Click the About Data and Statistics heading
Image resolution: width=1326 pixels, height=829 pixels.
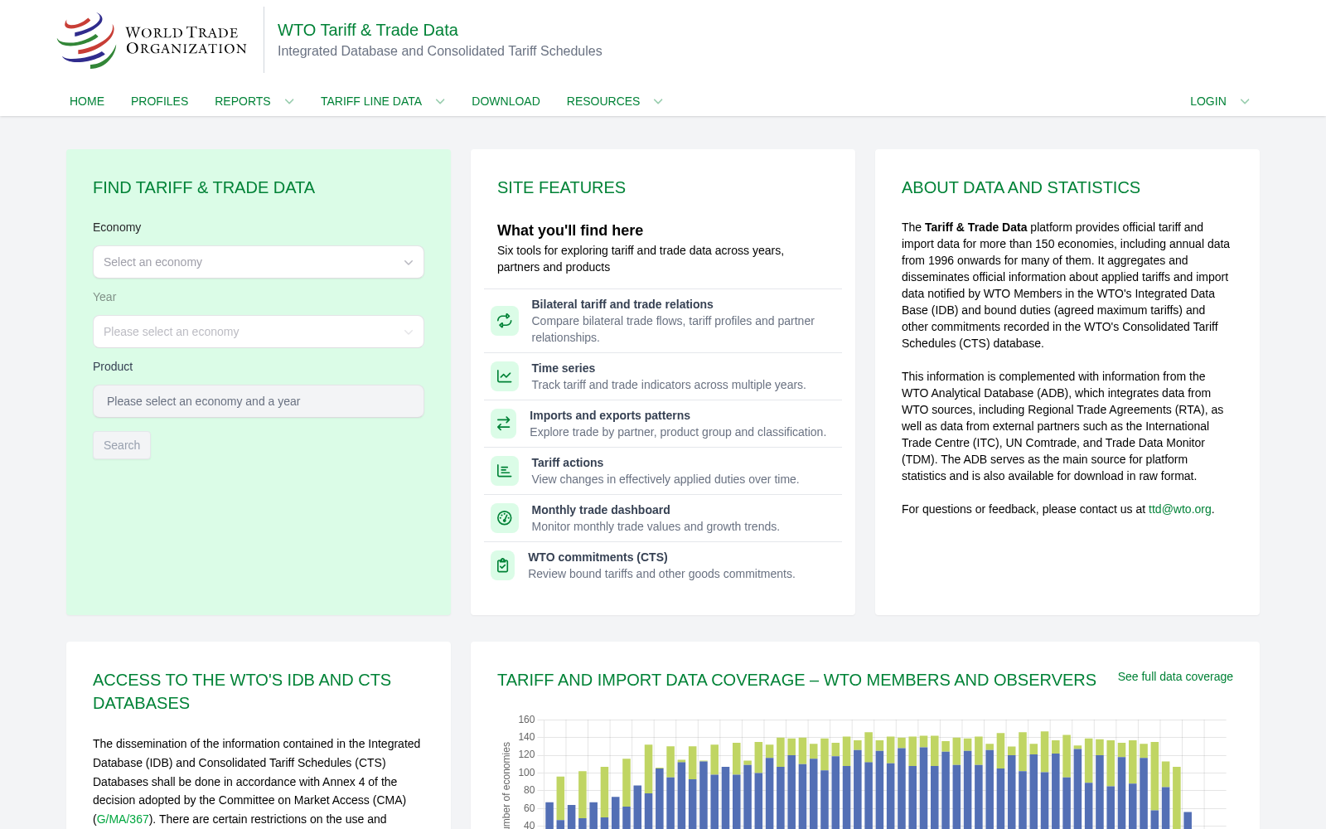pyautogui.click(x=1021, y=187)
